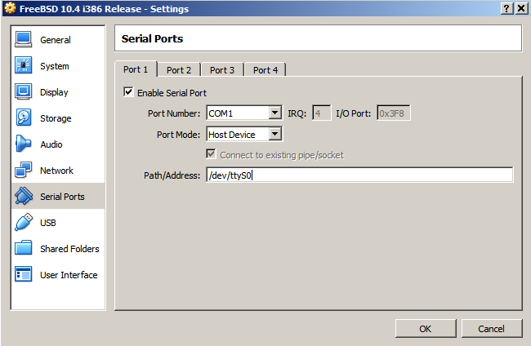Screen dimensions: 531x346
Task: Click the Serial Ports page heading
Action: [x=152, y=38]
